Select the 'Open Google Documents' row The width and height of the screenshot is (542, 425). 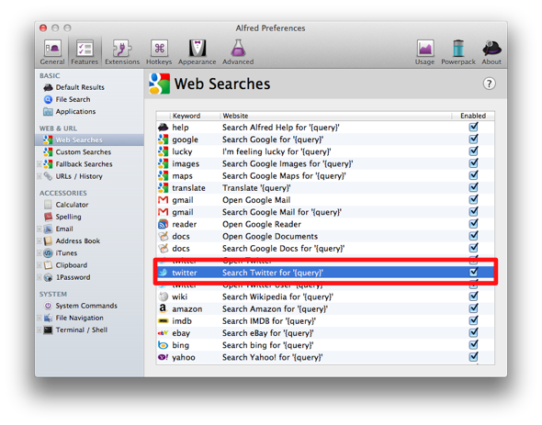click(x=325, y=236)
